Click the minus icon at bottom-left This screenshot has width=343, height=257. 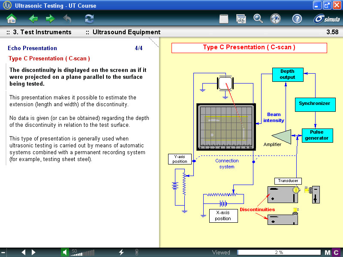[x=3, y=252]
